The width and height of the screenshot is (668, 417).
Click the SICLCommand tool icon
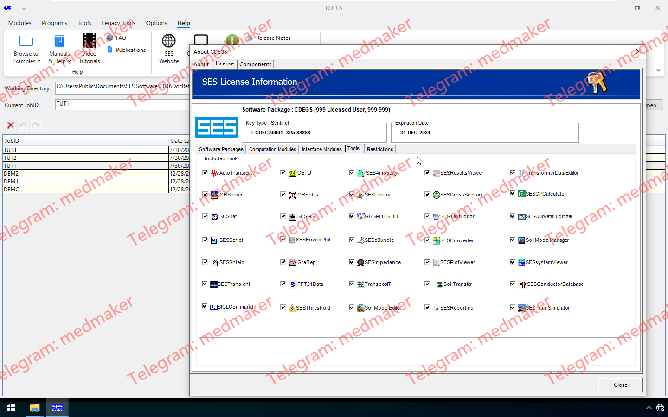coord(213,307)
